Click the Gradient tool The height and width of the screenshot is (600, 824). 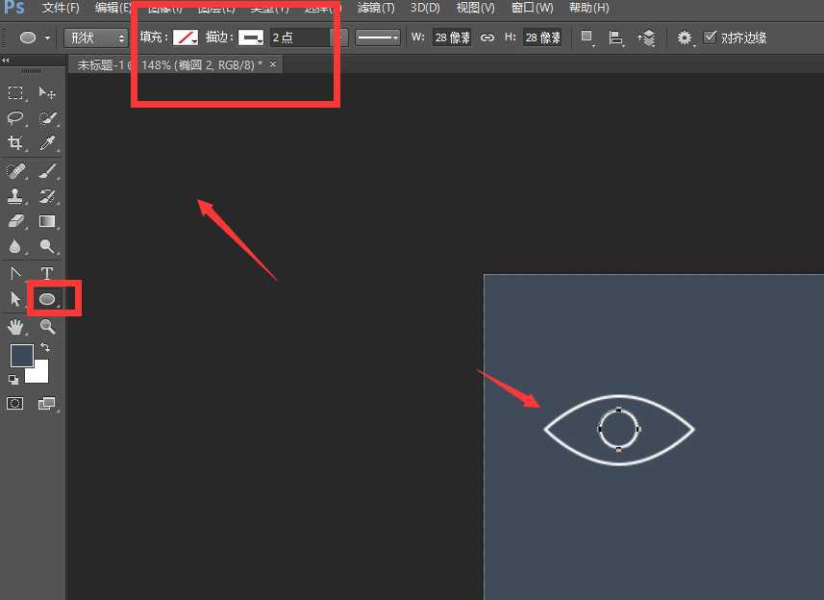coord(46,221)
